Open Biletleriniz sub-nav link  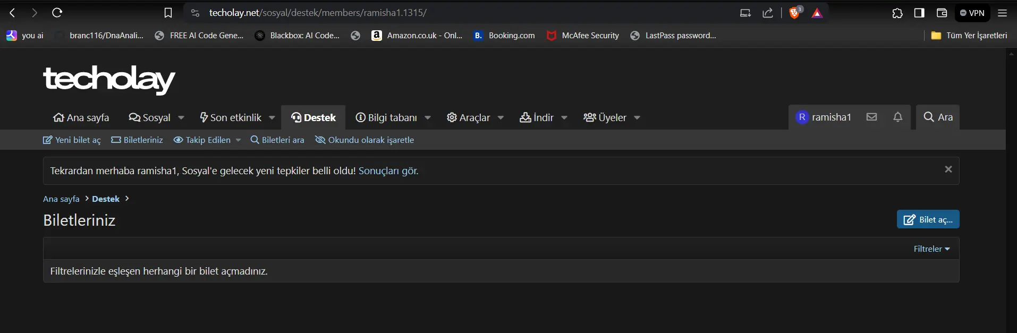pos(137,140)
